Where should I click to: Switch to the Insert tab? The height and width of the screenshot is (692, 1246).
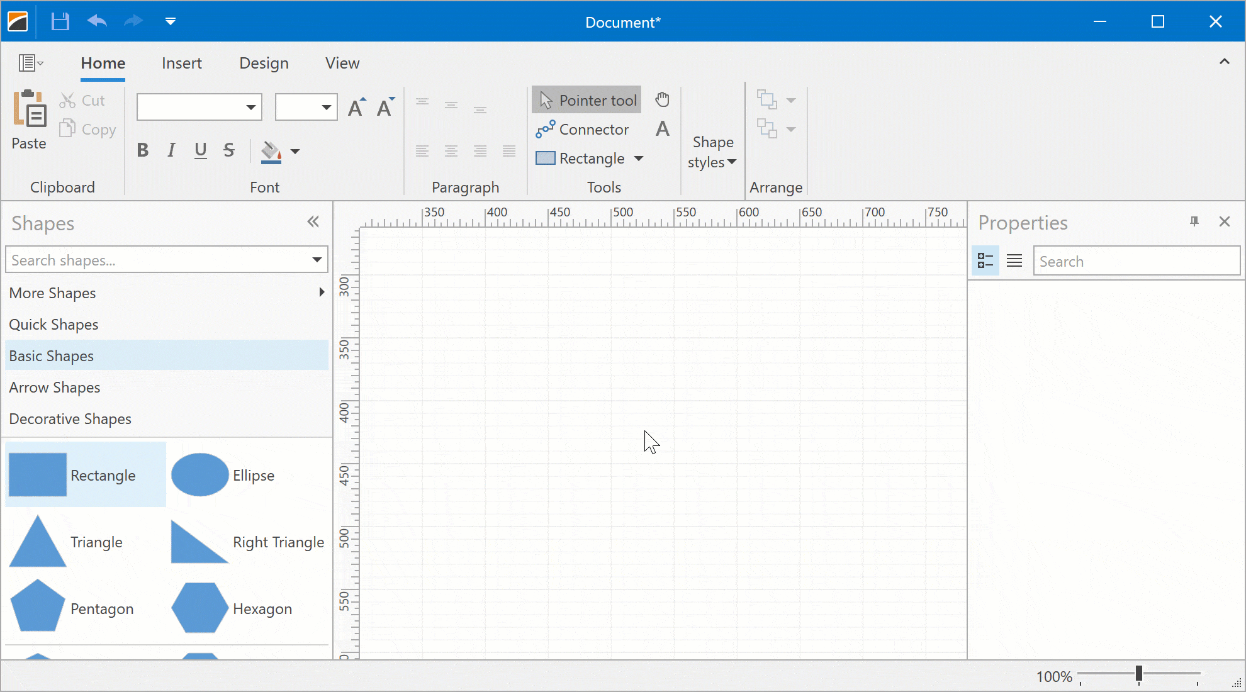click(x=181, y=63)
